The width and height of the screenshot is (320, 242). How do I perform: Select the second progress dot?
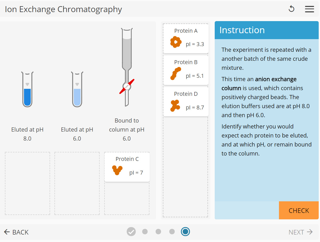coord(145,232)
